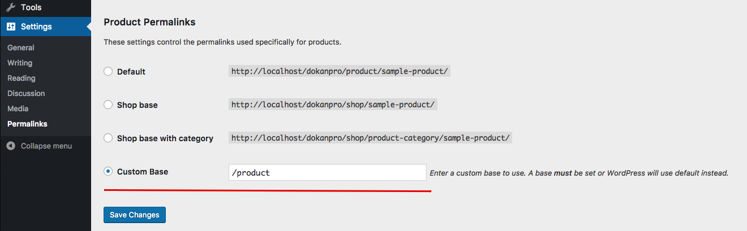Select the Custom Base radio button
This screenshot has width=747, height=231.
[108, 171]
